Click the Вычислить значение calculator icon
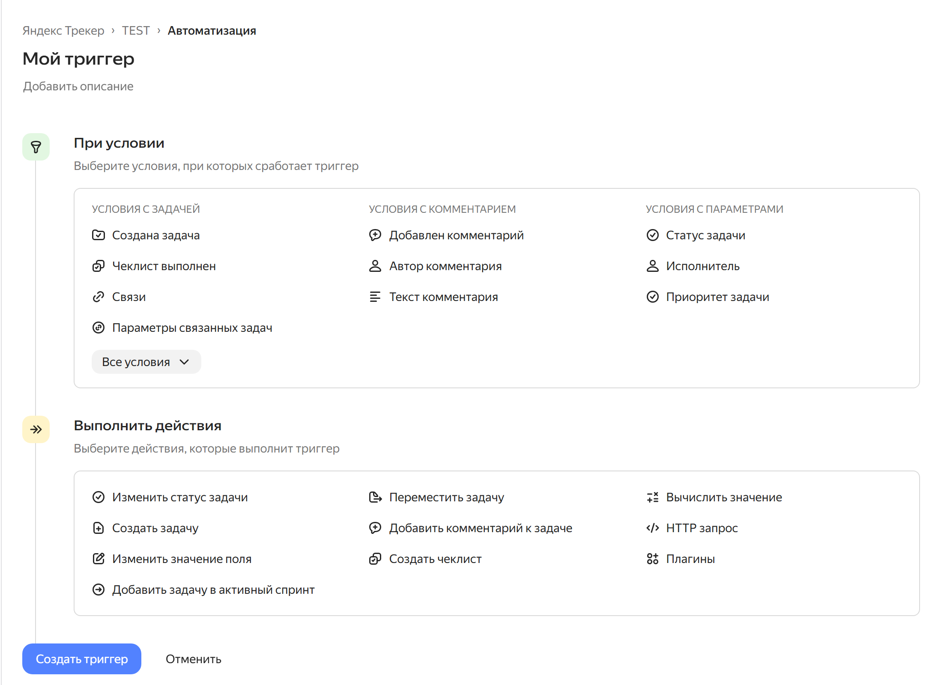This screenshot has width=938, height=685. (x=652, y=497)
